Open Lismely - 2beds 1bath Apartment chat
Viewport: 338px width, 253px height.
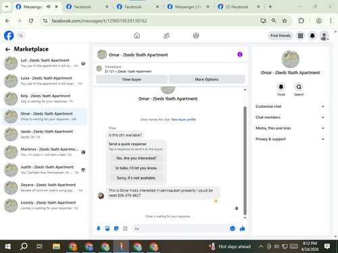pyautogui.click(x=45, y=205)
